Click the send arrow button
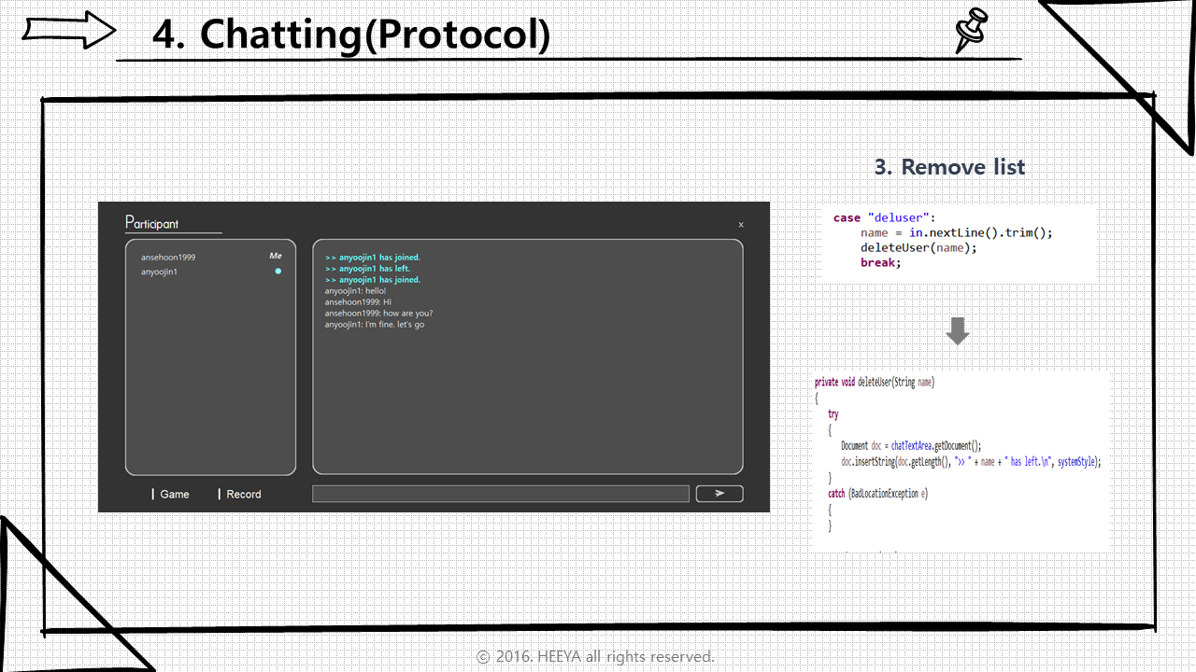1196x672 pixels. pos(719,494)
